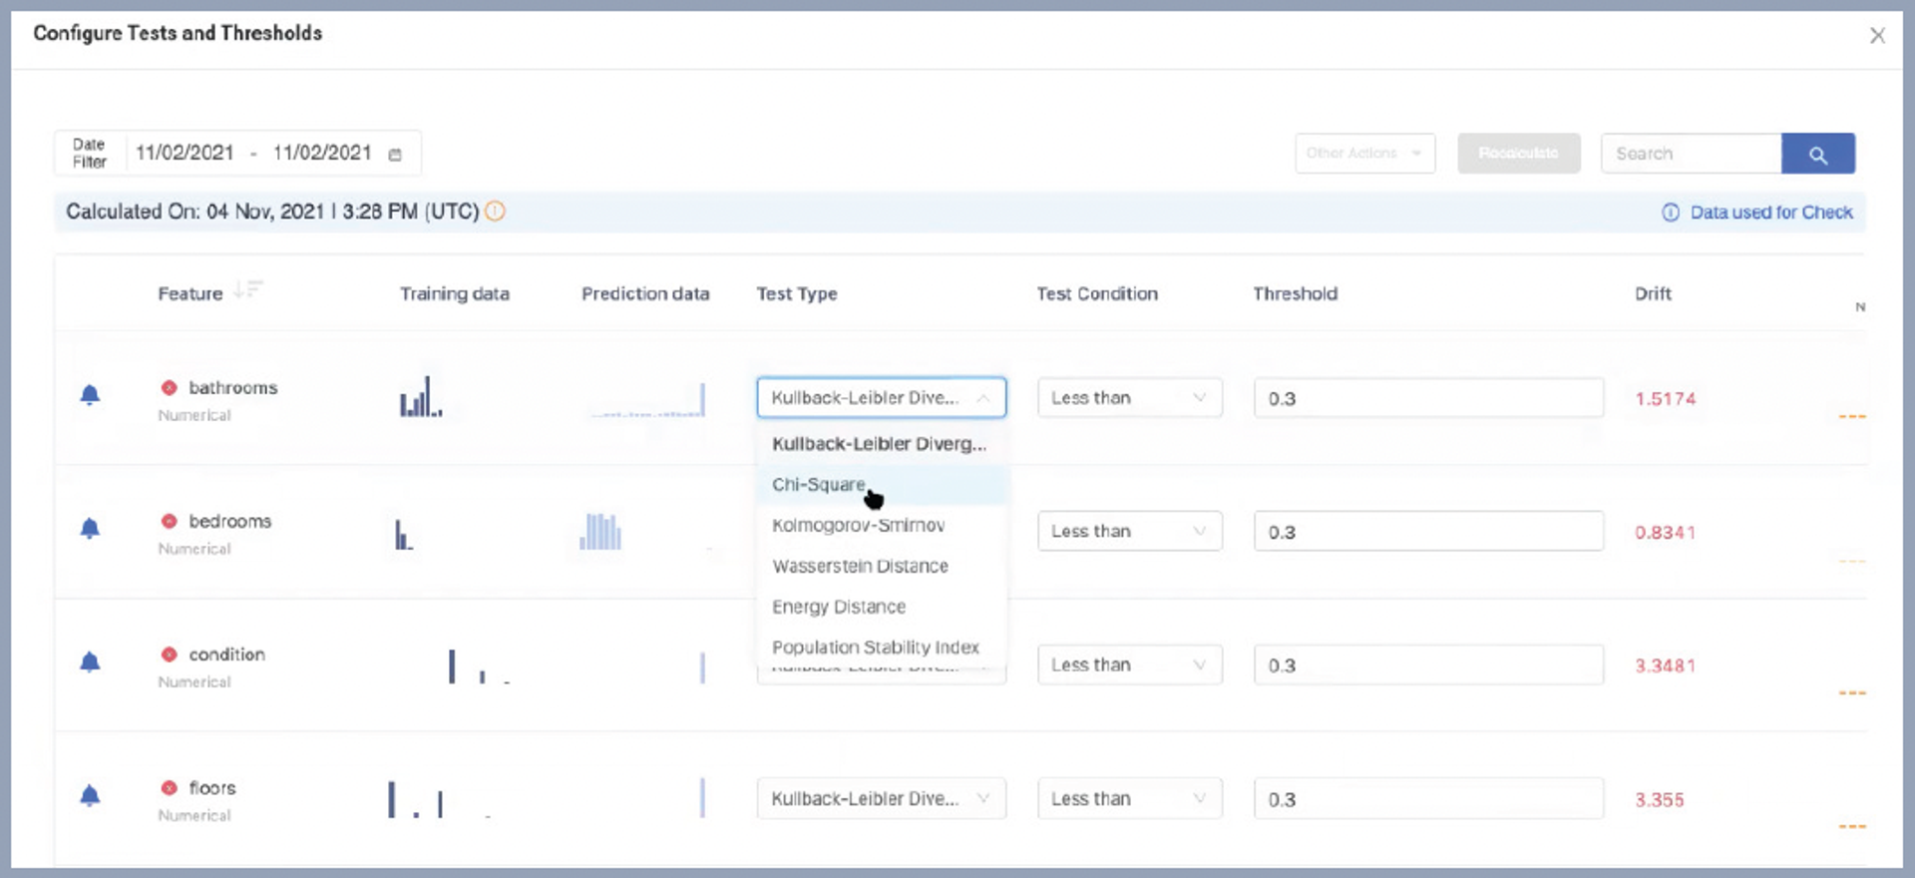Image resolution: width=1915 pixels, height=878 pixels.
Task: Click the bedrooms training data histogram
Action: pos(404,535)
